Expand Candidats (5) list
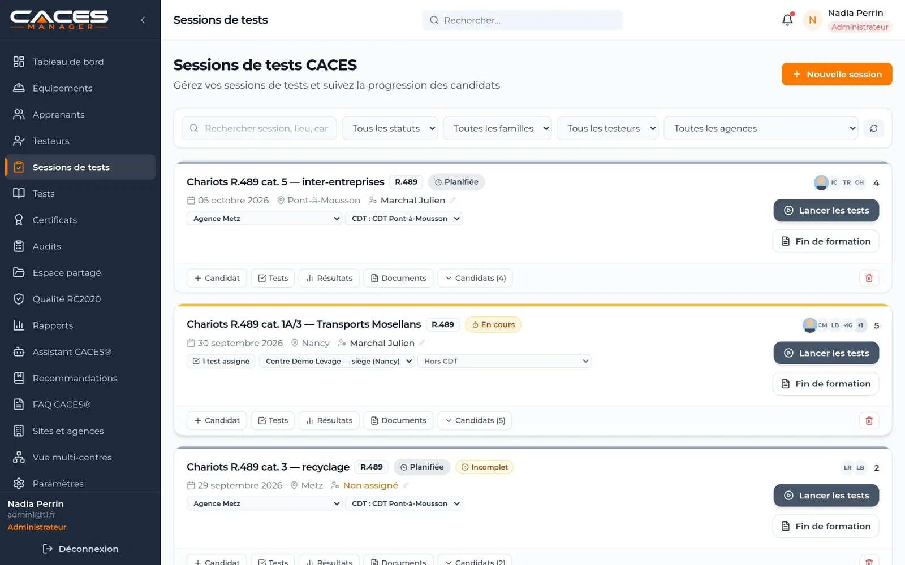This screenshot has height=565, width=905. 475,420
